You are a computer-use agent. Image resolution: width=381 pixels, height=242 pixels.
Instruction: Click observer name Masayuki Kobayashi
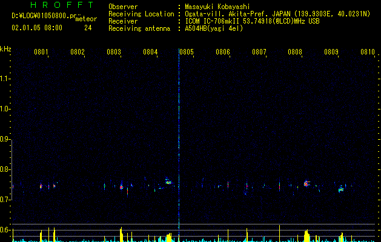tap(217, 7)
